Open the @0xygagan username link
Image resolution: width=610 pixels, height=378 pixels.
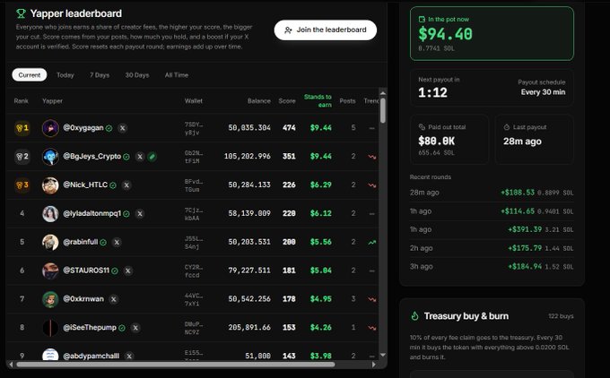83,128
